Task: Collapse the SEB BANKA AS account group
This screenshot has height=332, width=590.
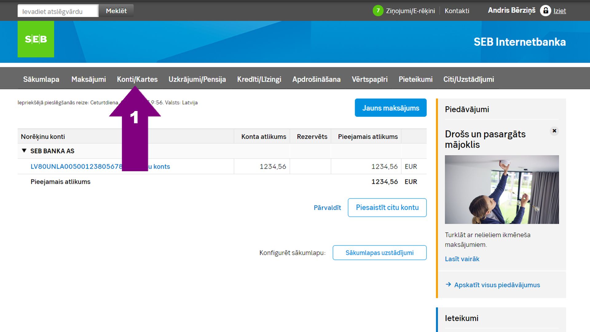Action: click(24, 151)
